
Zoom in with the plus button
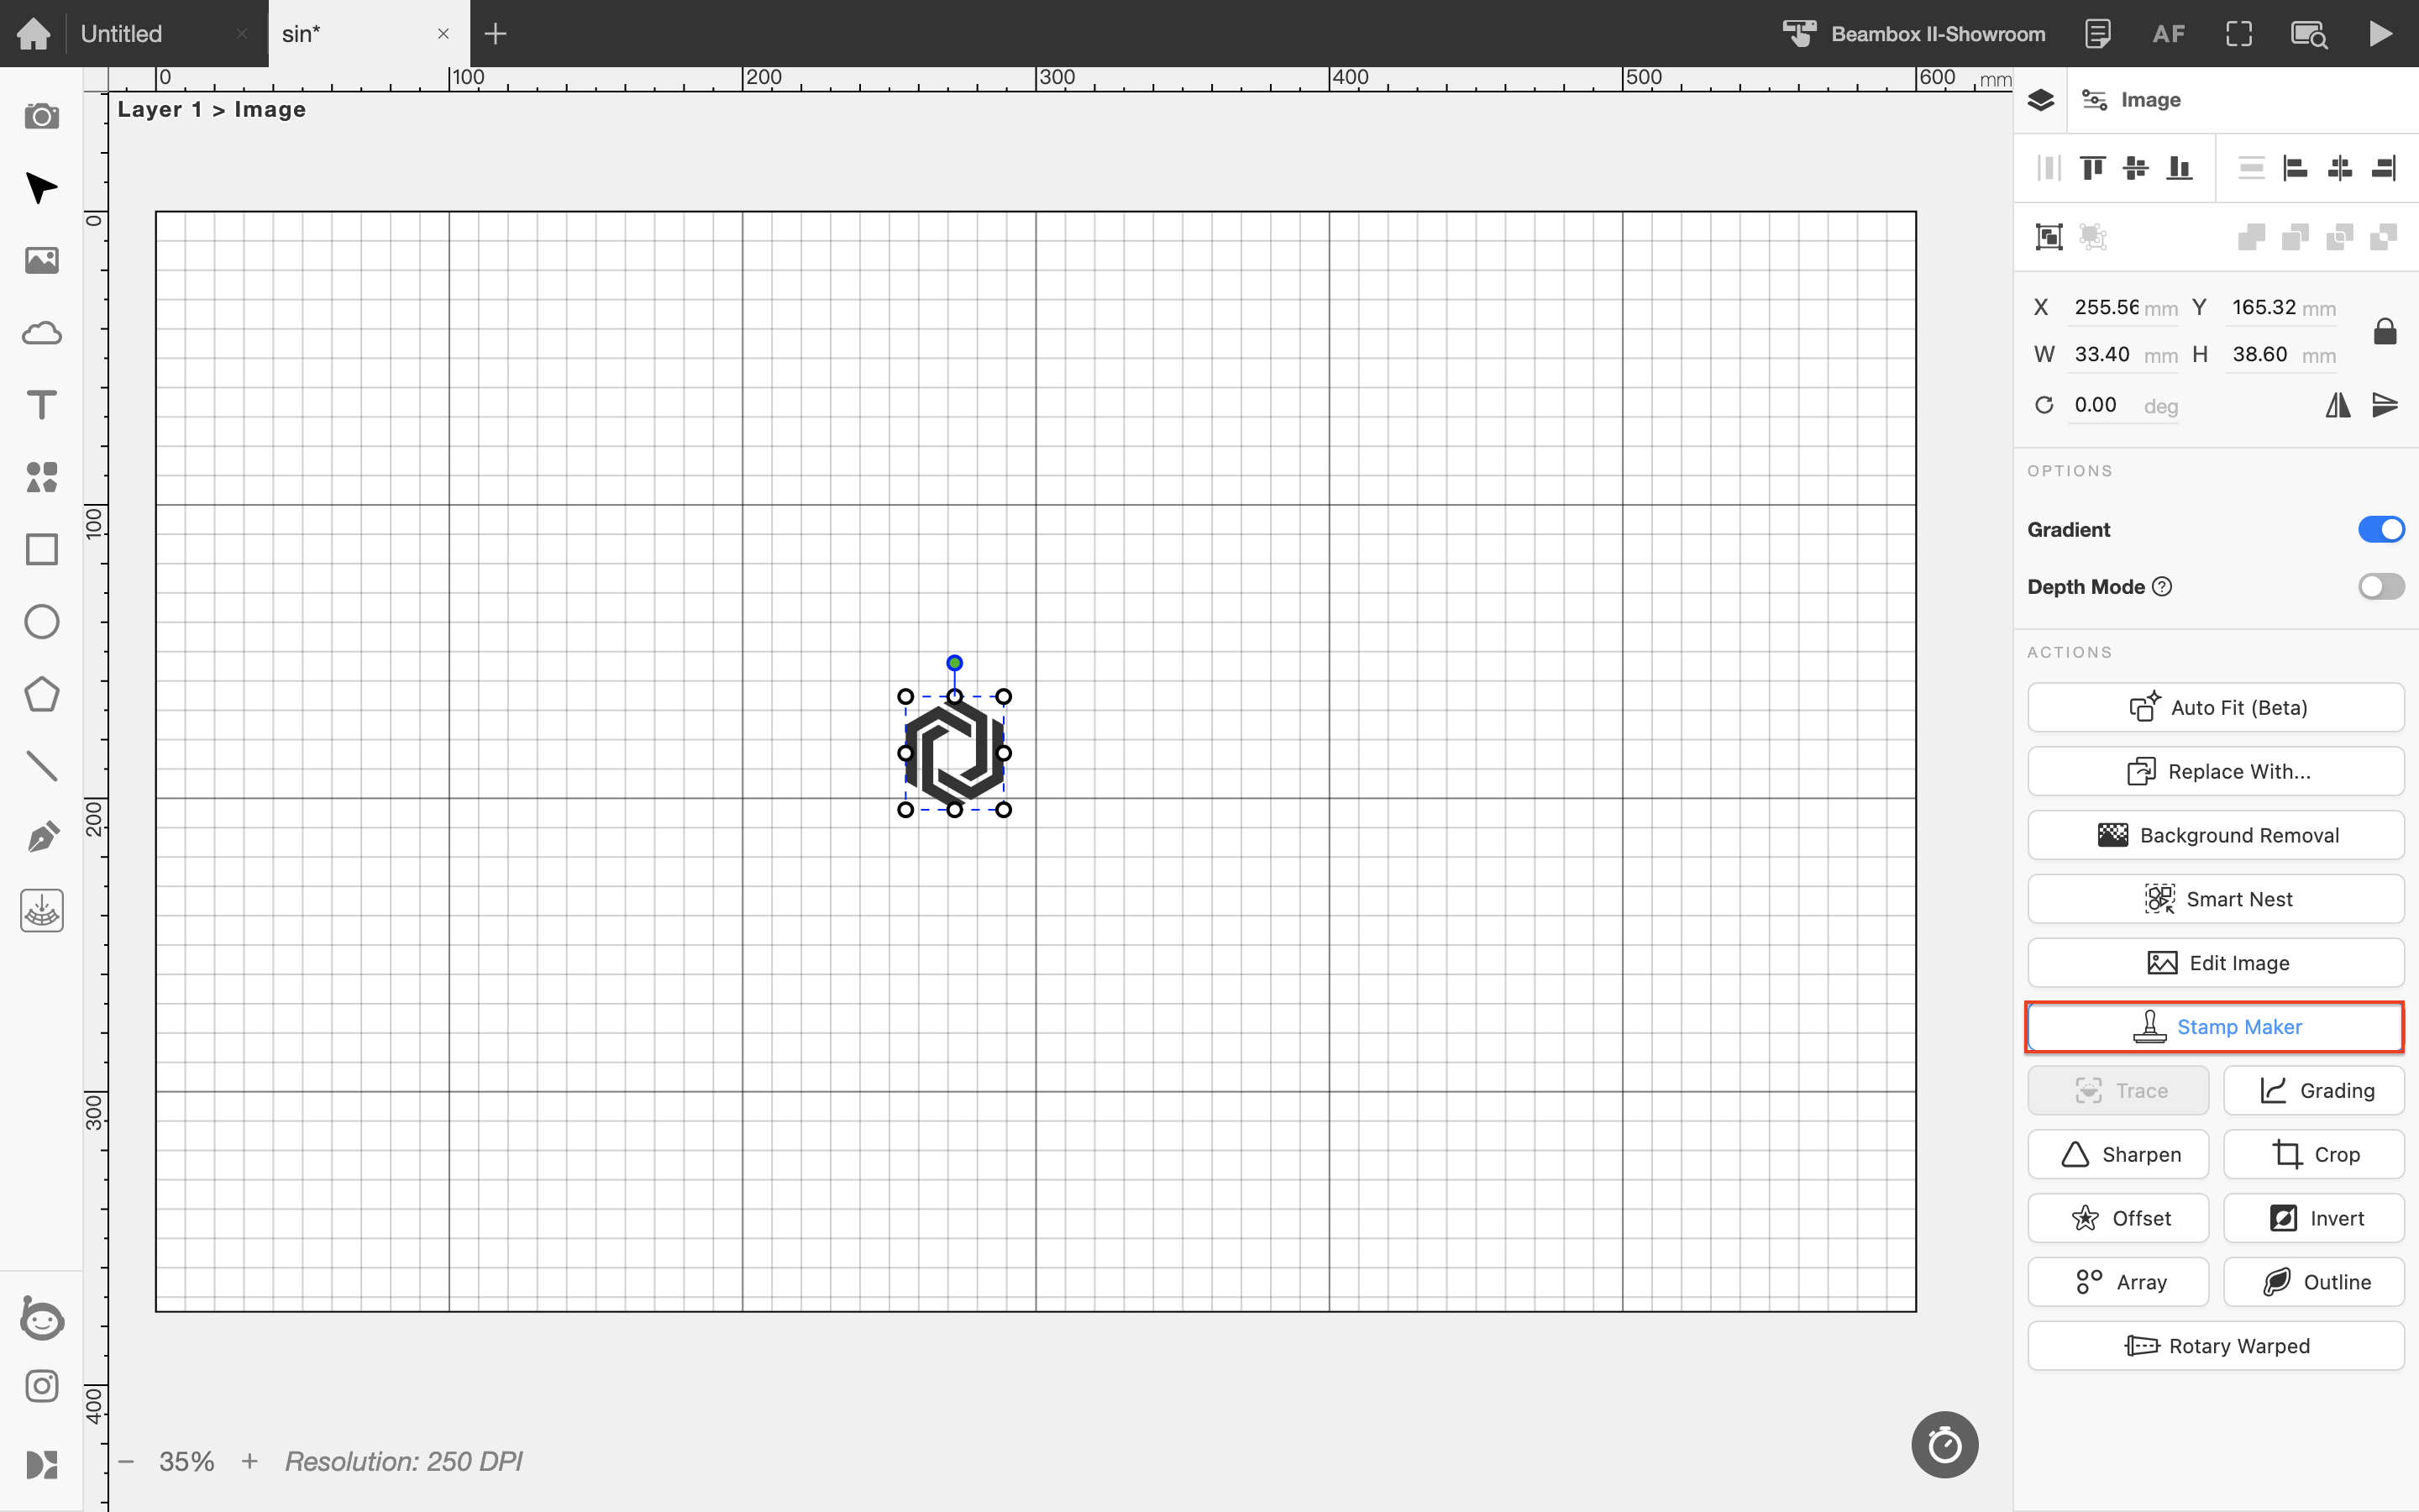click(x=250, y=1461)
